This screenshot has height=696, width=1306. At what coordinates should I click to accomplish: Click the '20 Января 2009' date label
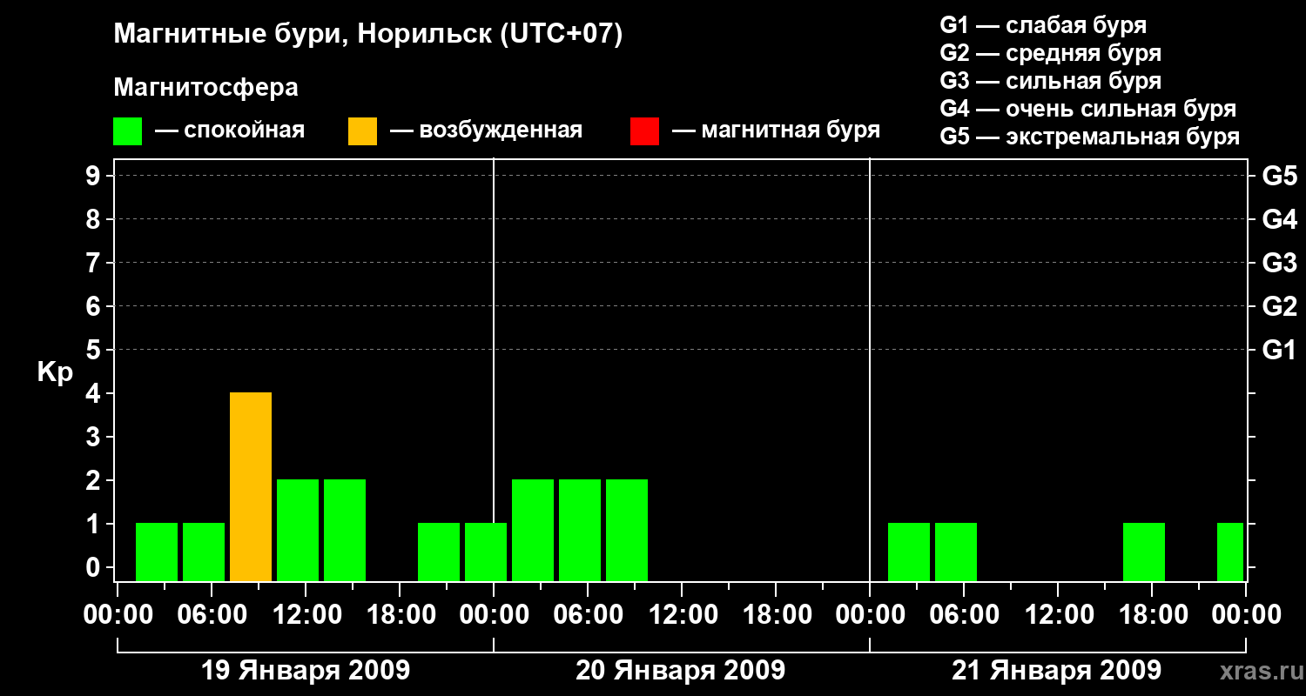pos(681,671)
